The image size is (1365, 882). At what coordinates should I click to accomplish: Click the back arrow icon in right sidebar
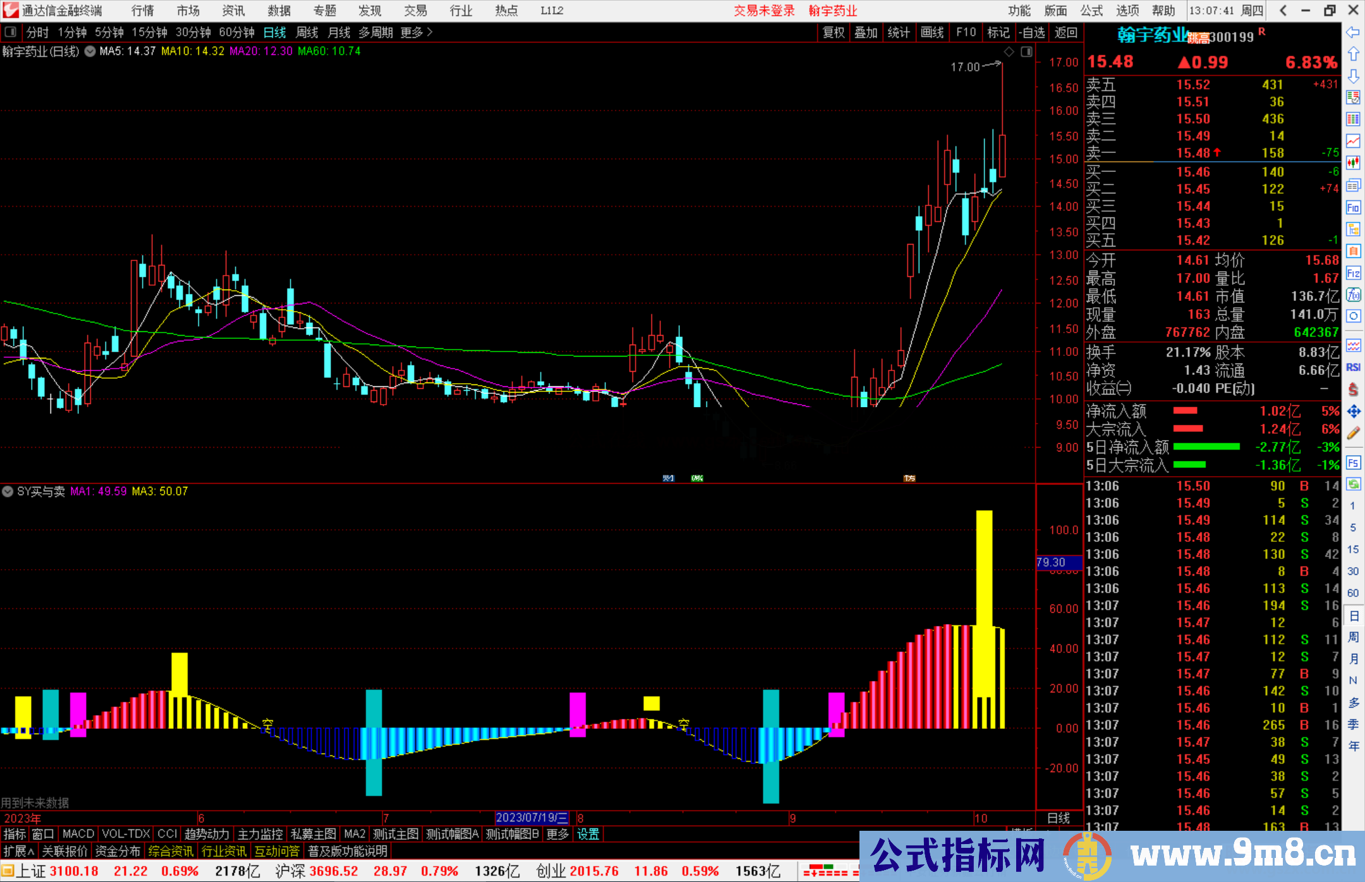(x=1352, y=32)
